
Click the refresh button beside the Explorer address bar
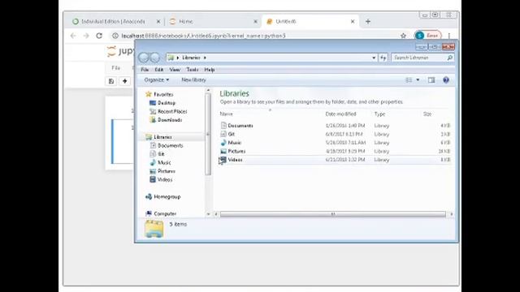[383, 58]
